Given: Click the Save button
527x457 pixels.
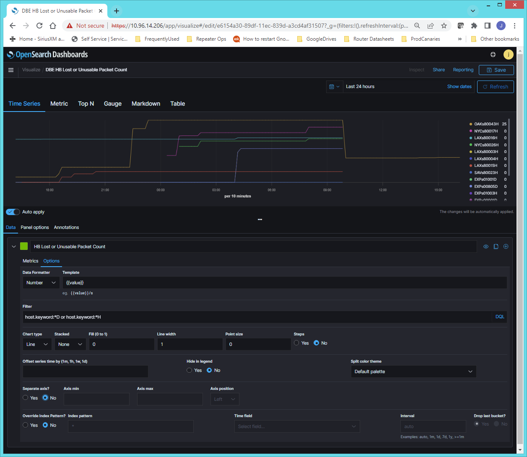Looking at the screenshot, I should 496,70.
